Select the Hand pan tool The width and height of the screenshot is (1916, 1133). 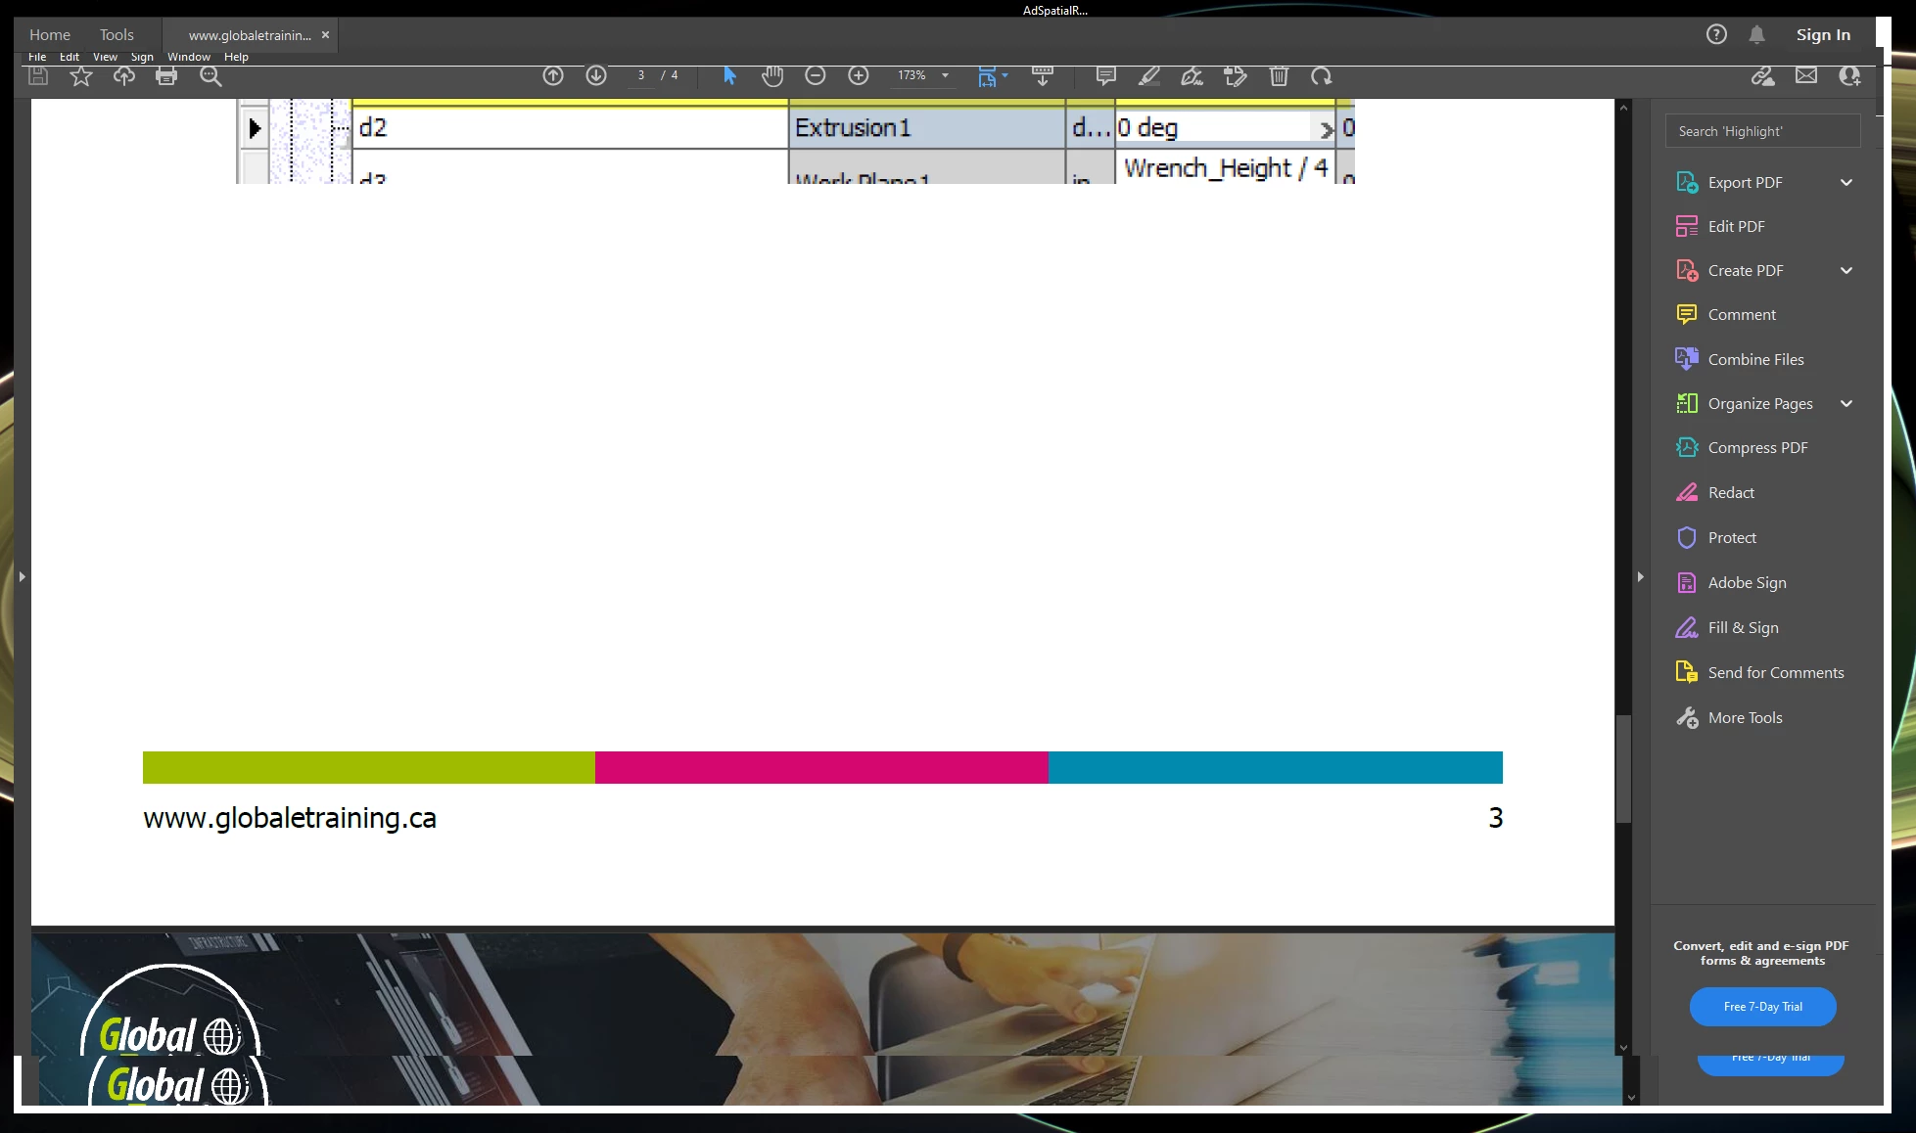pos(772,76)
